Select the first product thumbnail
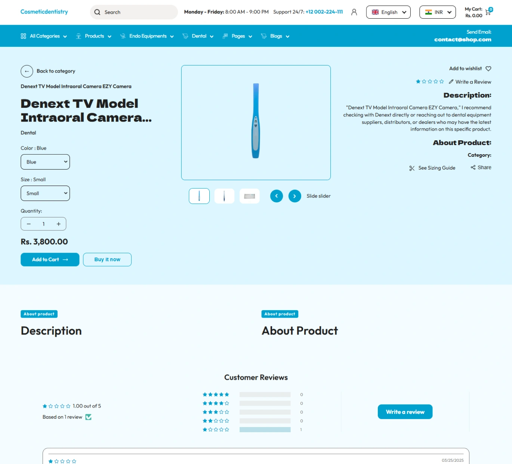The height and width of the screenshot is (464, 512). [199, 196]
